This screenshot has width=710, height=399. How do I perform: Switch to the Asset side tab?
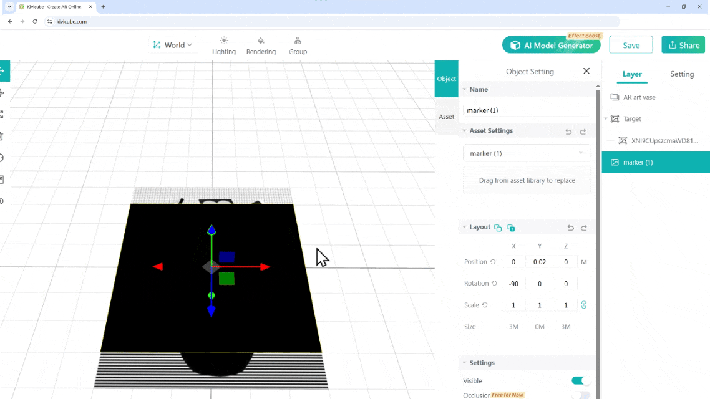click(x=446, y=117)
